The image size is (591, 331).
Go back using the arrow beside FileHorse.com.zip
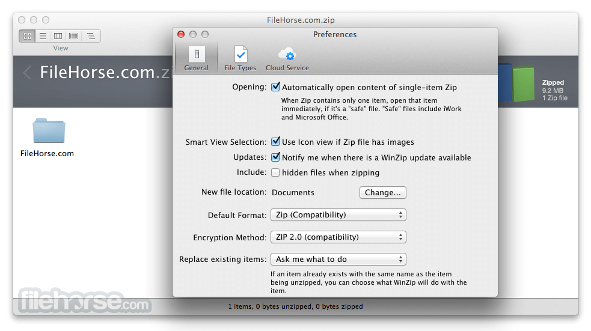pos(27,72)
